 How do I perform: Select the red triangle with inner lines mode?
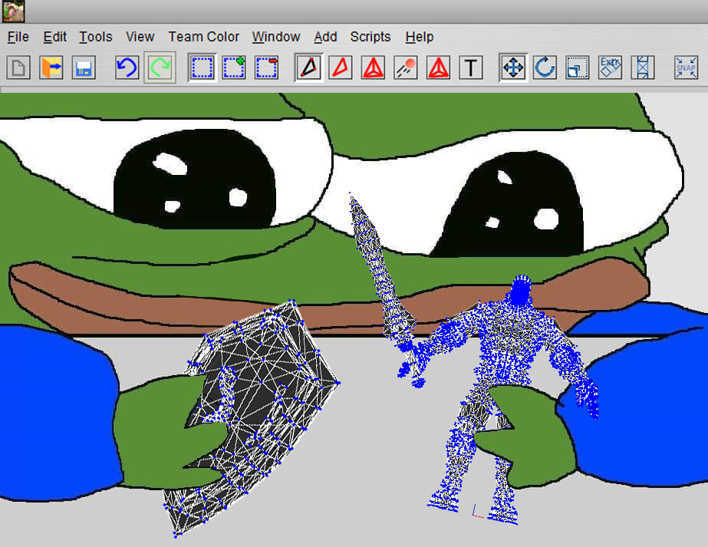point(373,68)
